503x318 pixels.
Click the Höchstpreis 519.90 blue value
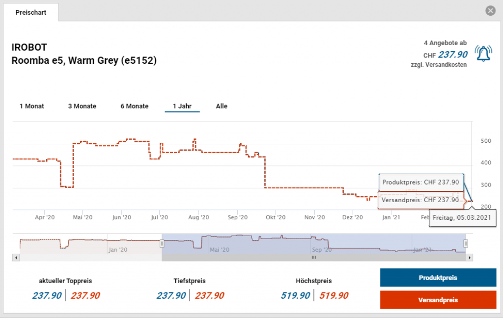(x=295, y=295)
